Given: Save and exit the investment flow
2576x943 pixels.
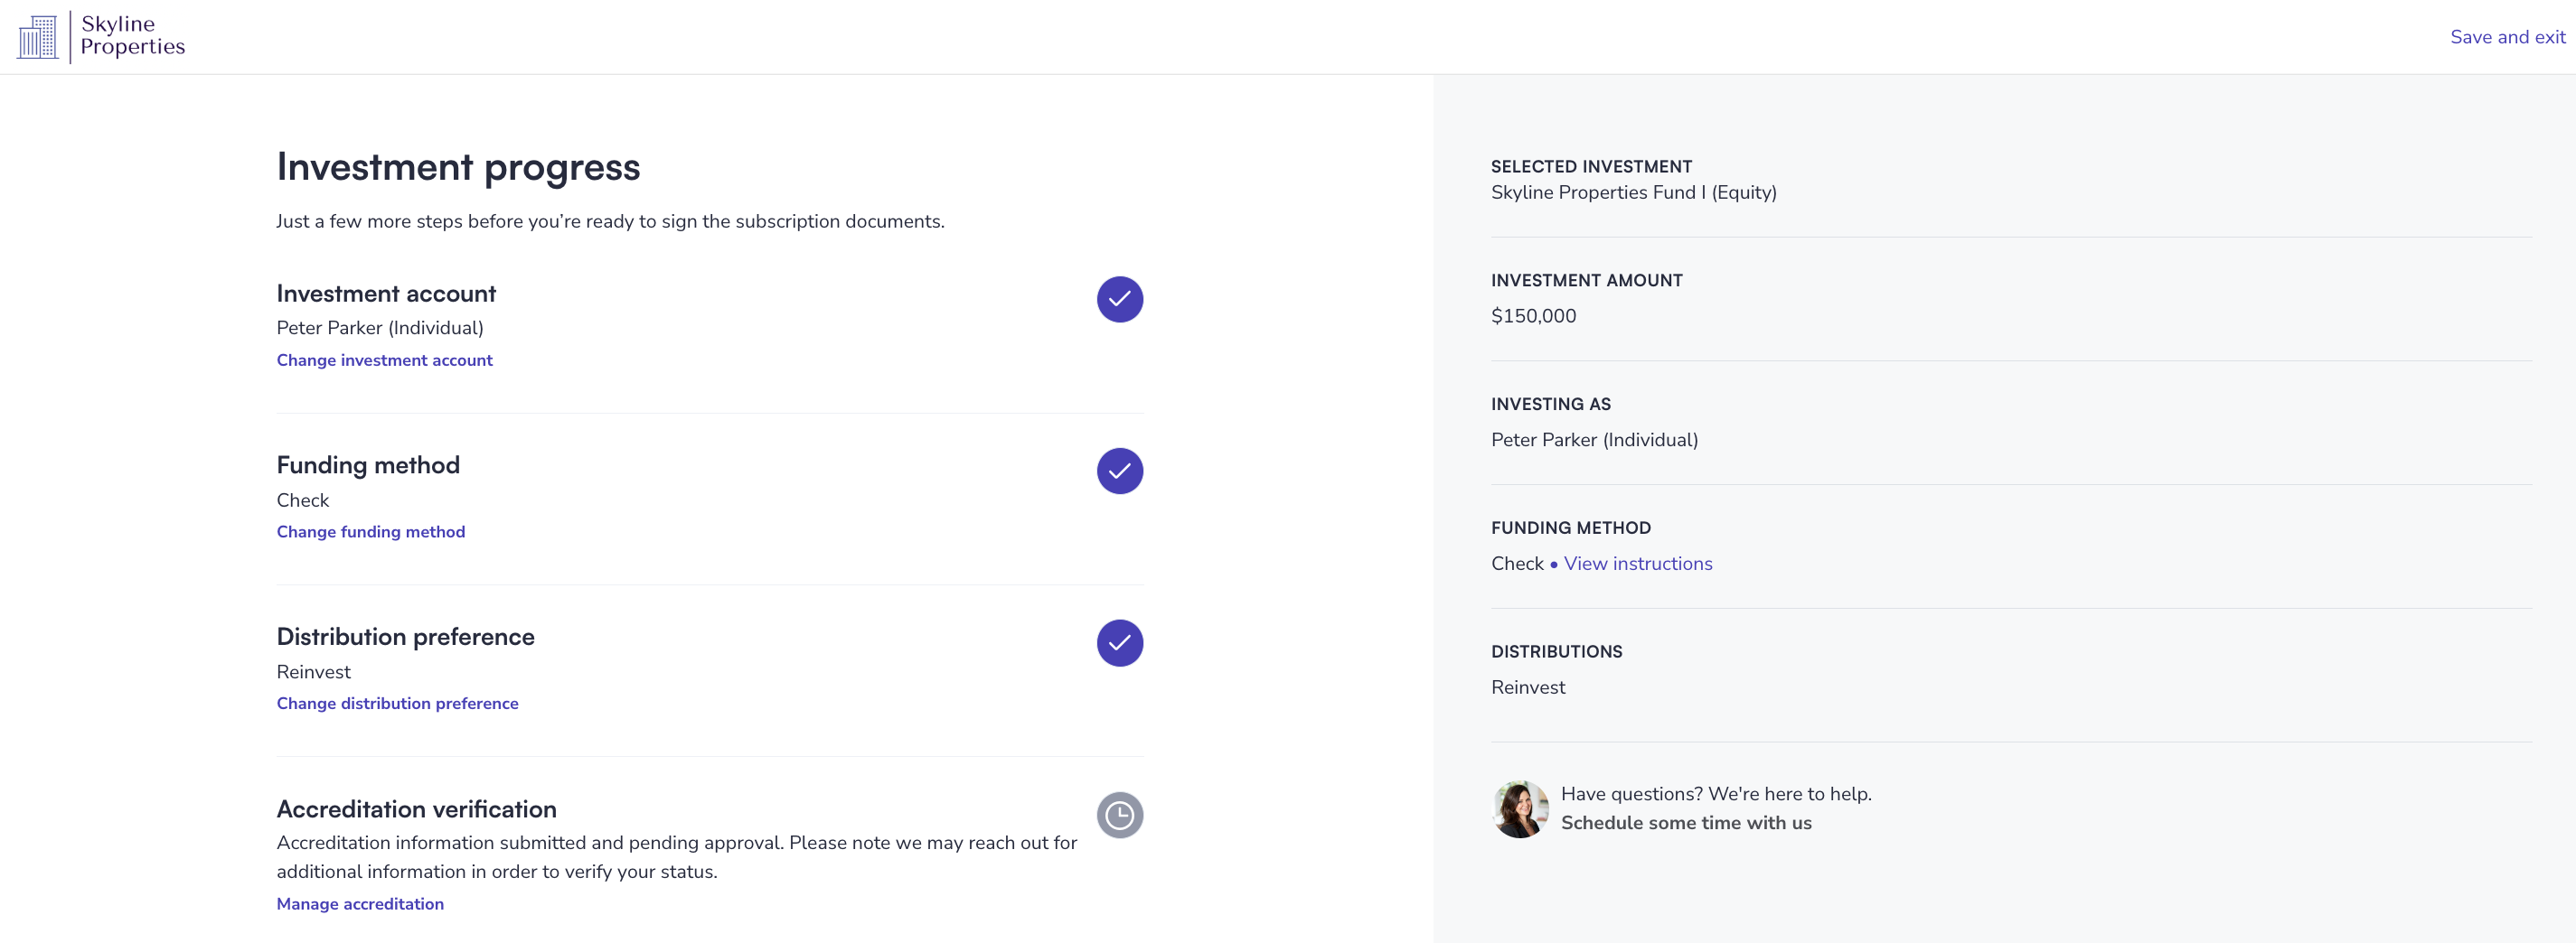Looking at the screenshot, I should (2507, 37).
